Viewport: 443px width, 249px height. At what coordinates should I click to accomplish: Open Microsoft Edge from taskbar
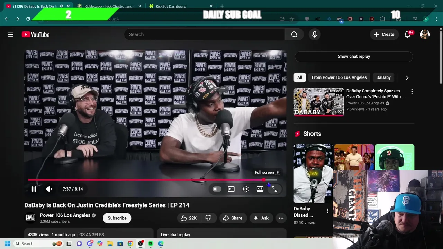161,244
